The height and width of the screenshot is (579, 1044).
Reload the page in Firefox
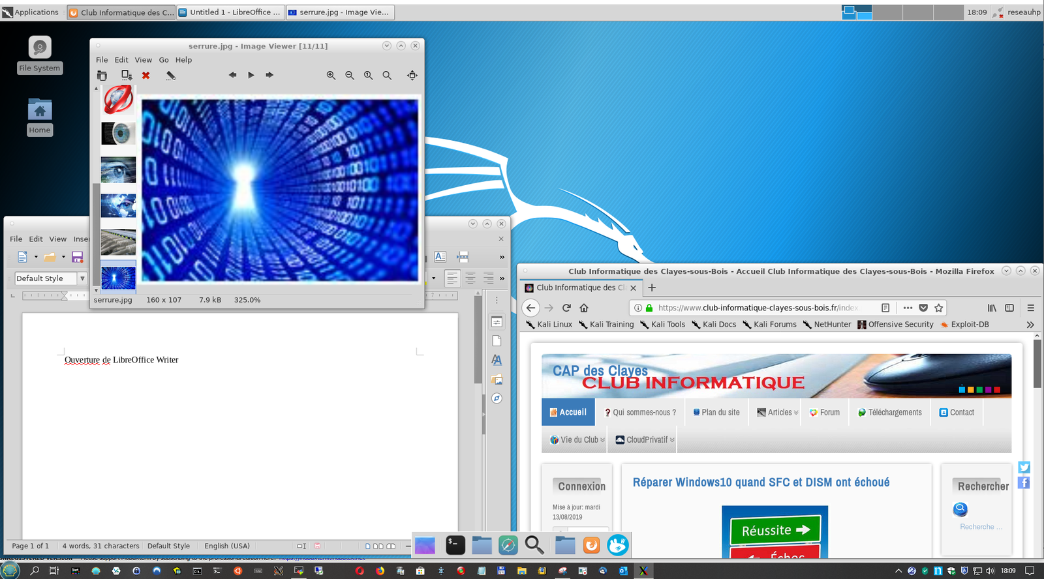point(566,308)
